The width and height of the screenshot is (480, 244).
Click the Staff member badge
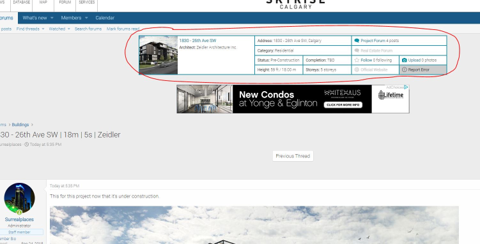(19, 232)
